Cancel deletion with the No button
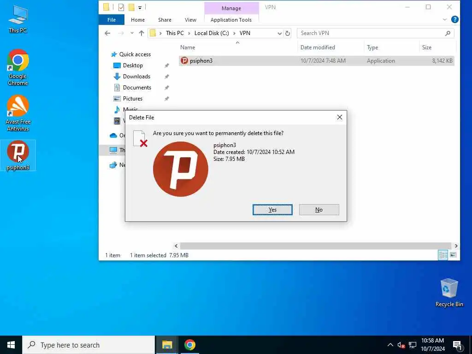This screenshot has width=472, height=354. 319,210
